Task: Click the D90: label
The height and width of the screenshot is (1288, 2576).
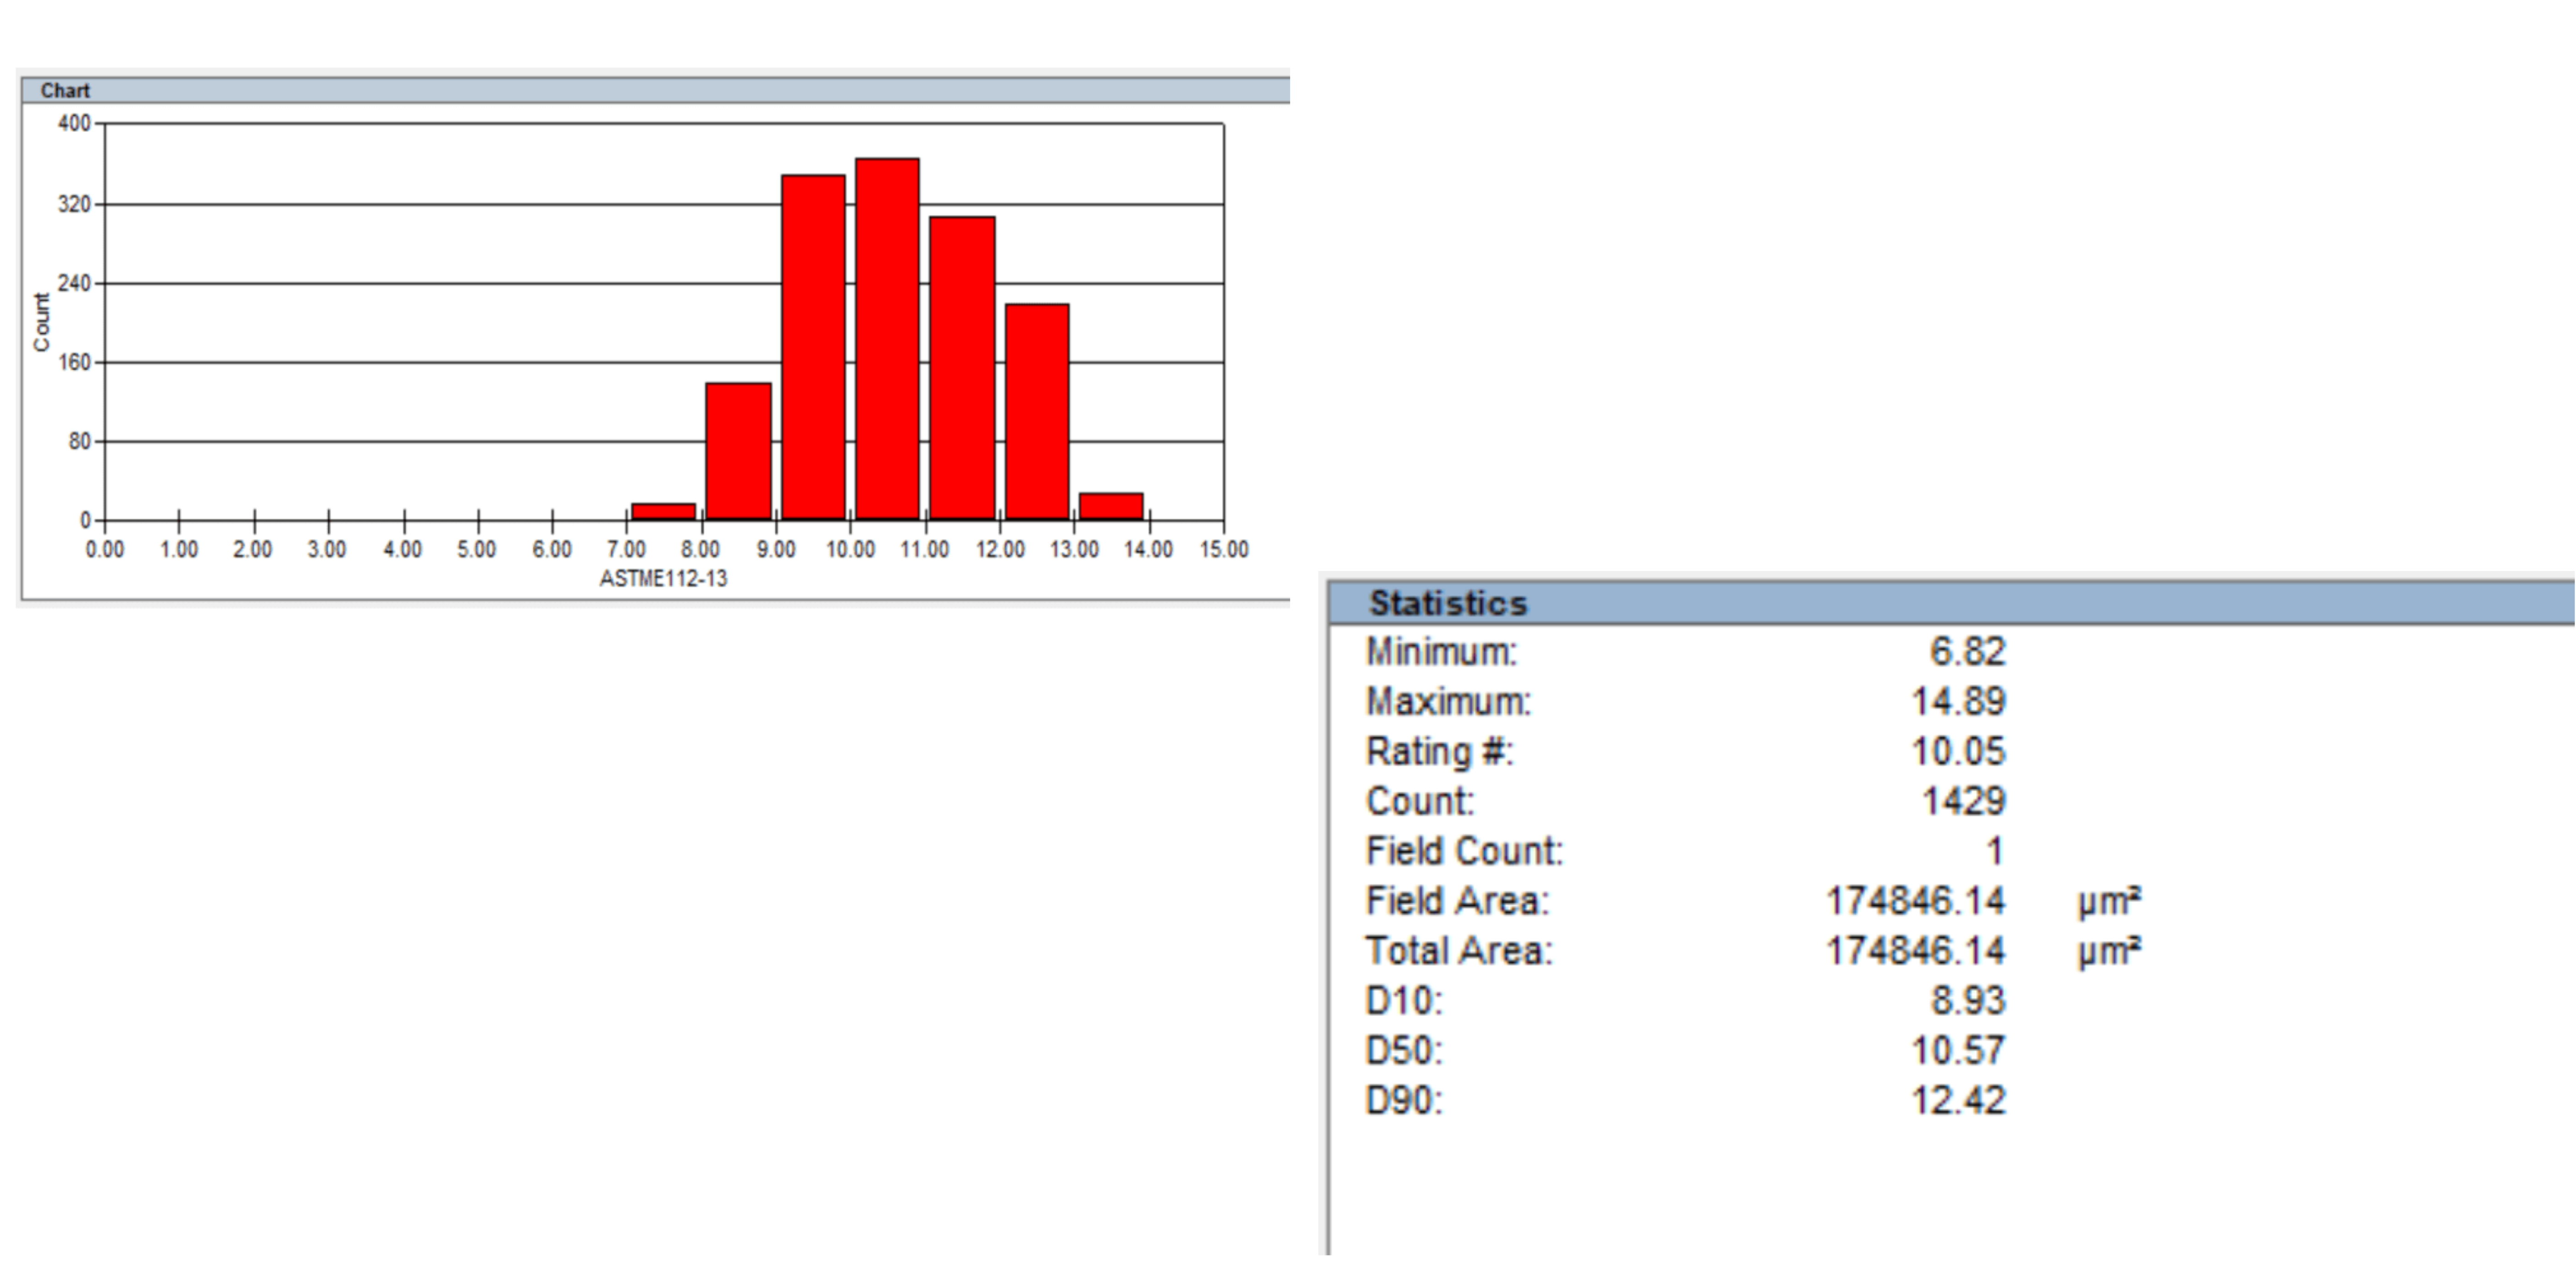Action: click(1405, 1101)
